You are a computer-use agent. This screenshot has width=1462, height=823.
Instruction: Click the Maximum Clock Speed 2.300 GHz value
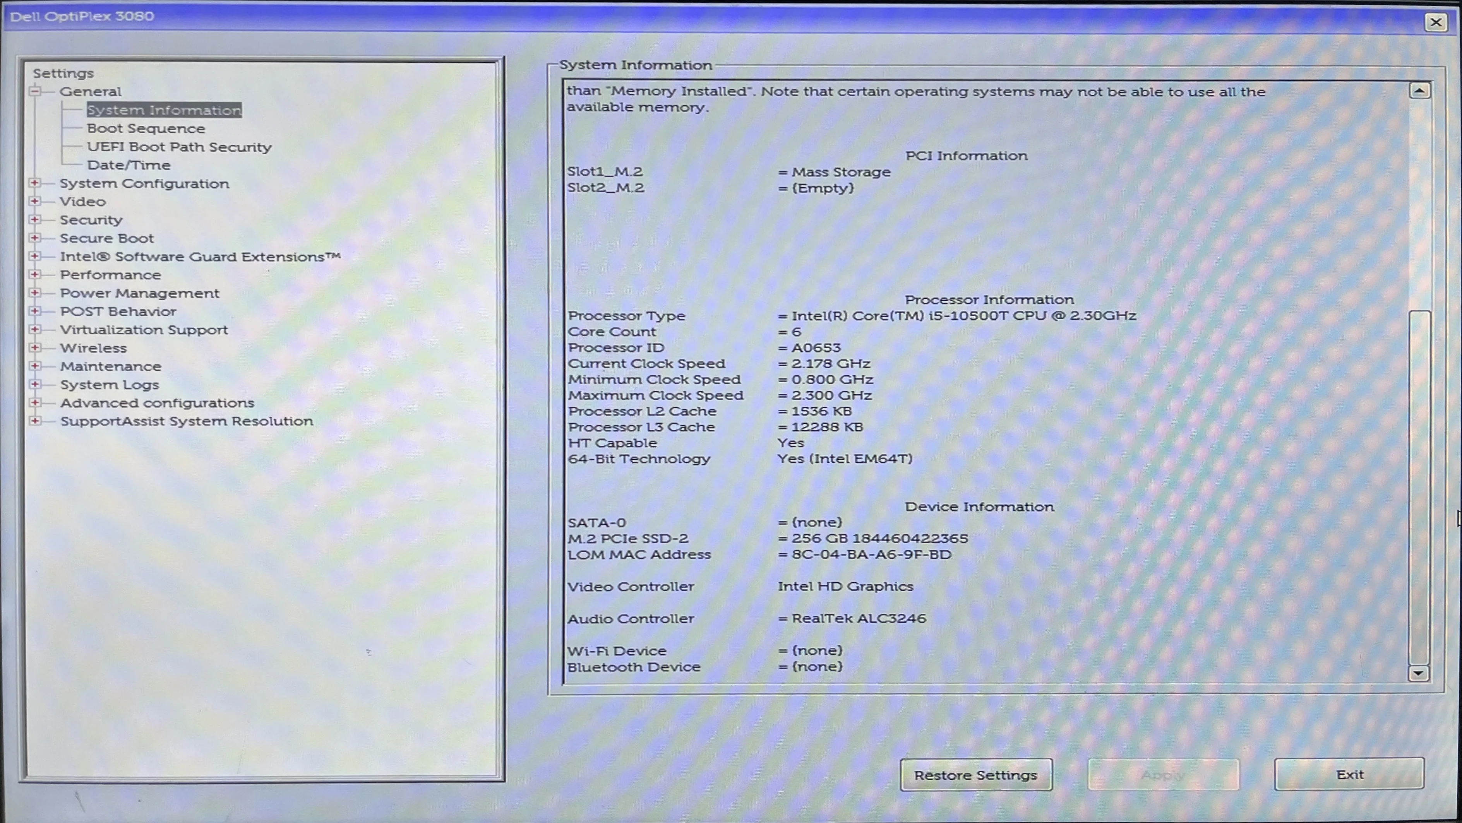point(831,395)
